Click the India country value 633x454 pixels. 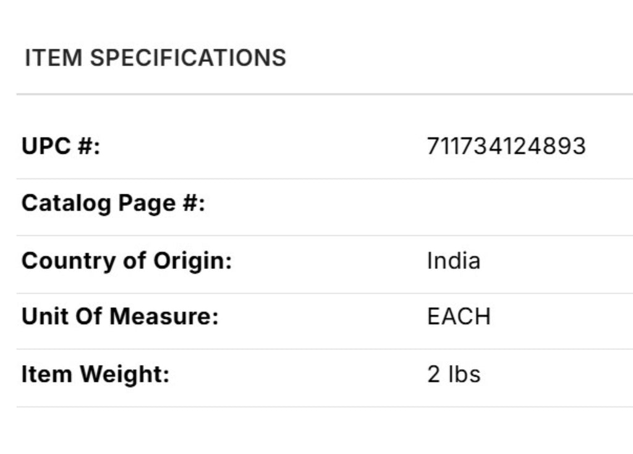pyautogui.click(x=453, y=260)
